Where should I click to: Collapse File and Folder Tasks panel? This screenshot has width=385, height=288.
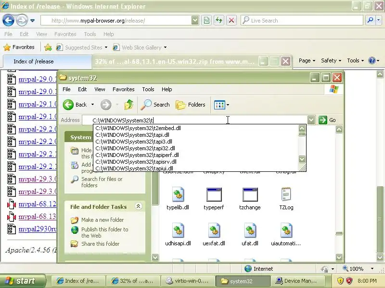(x=138, y=206)
